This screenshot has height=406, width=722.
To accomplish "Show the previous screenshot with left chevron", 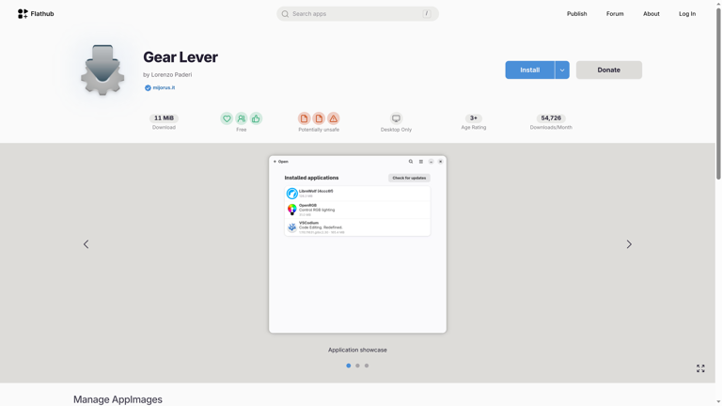I will tap(86, 244).
